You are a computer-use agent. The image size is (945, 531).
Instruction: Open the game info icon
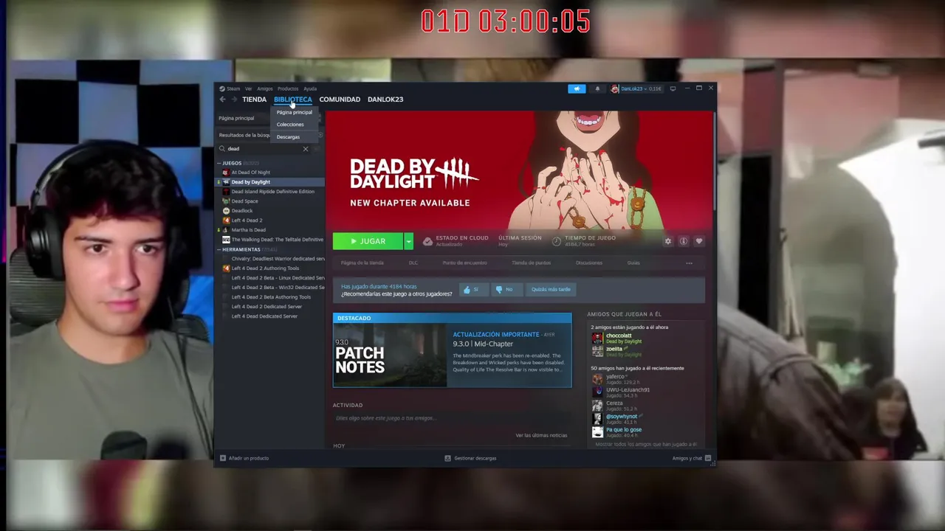[684, 241]
